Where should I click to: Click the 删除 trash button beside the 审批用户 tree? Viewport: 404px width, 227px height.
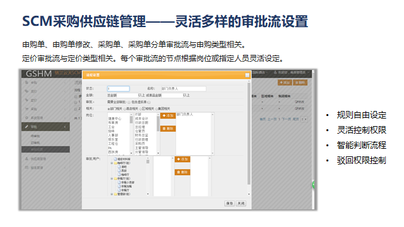click(x=182, y=172)
